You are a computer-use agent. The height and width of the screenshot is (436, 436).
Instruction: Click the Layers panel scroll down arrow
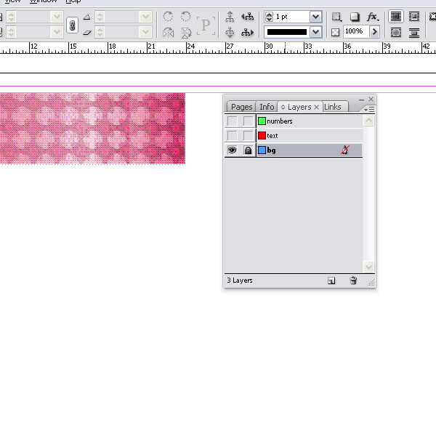tap(368, 267)
